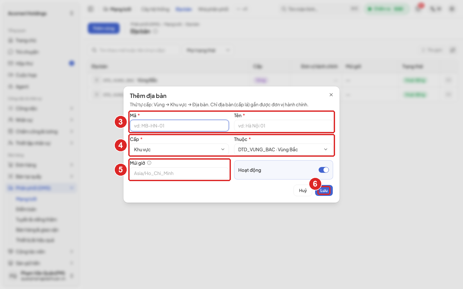
Task: Click the Huỷ button
Action: point(303,190)
